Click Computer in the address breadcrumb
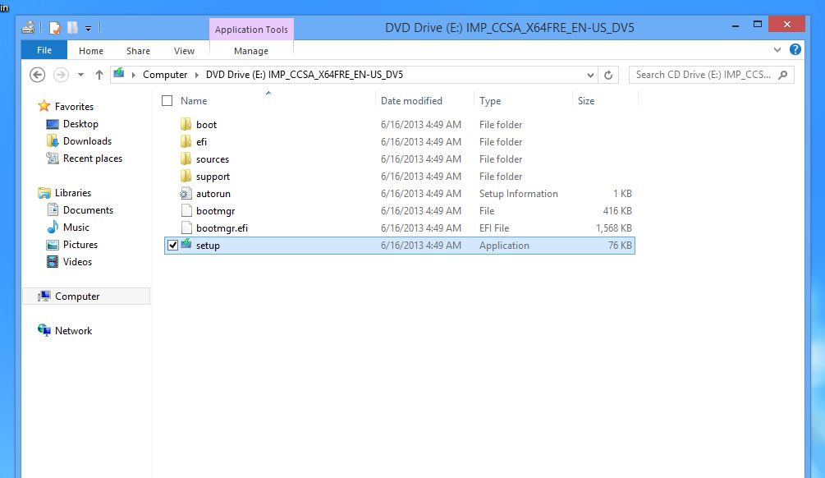This screenshot has width=825, height=478. click(165, 75)
